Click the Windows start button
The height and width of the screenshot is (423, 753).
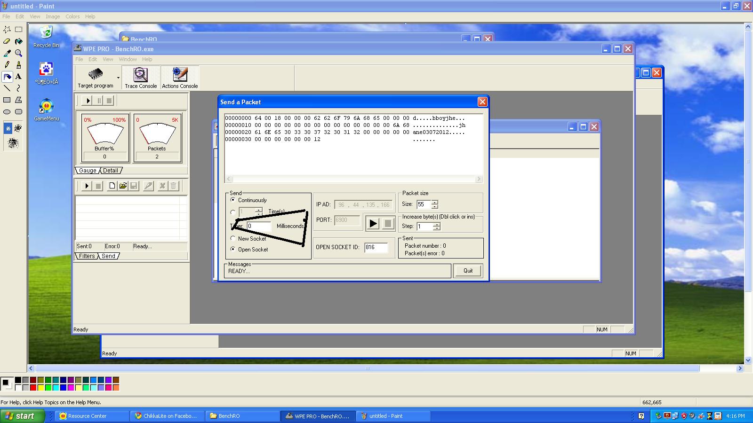tap(23, 416)
